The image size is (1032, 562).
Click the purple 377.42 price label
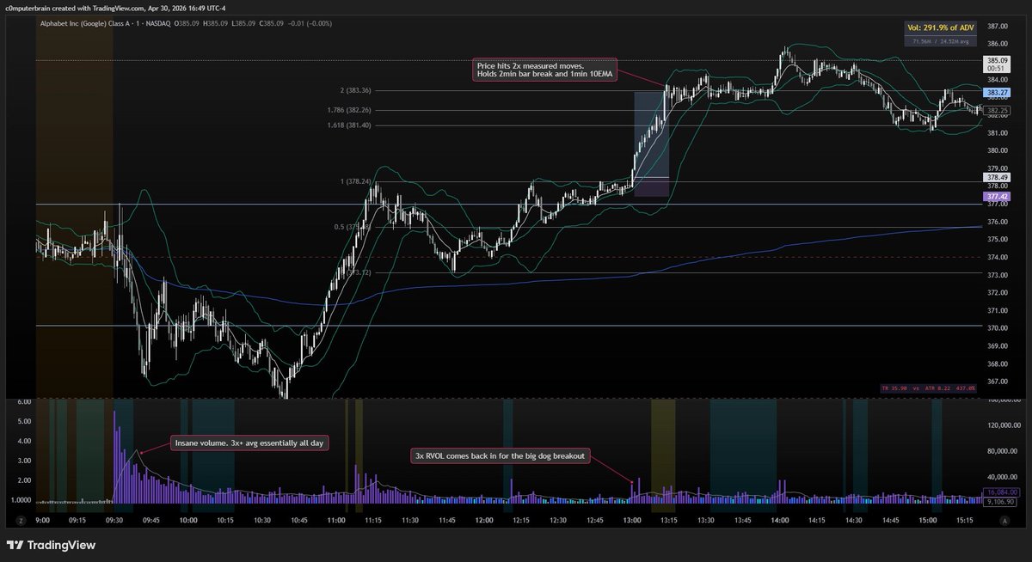(x=998, y=196)
